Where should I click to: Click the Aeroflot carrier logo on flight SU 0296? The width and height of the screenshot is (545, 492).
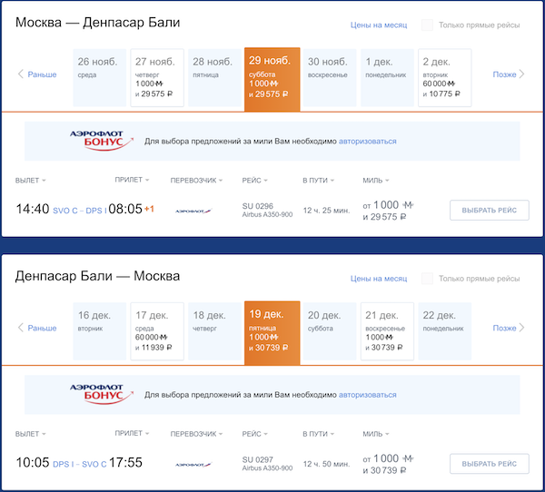pyautogui.click(x=192, y=211)
